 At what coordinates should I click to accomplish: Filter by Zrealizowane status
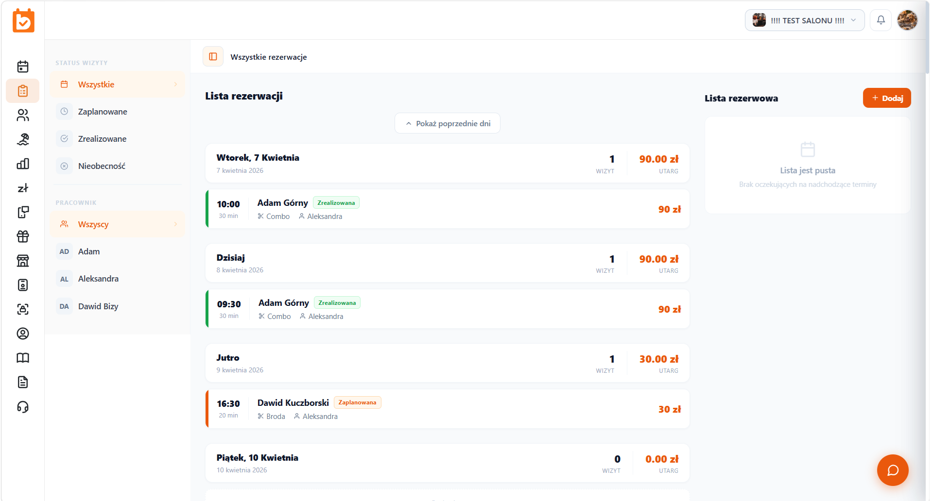pyautogui.click(x=102, y=139)
